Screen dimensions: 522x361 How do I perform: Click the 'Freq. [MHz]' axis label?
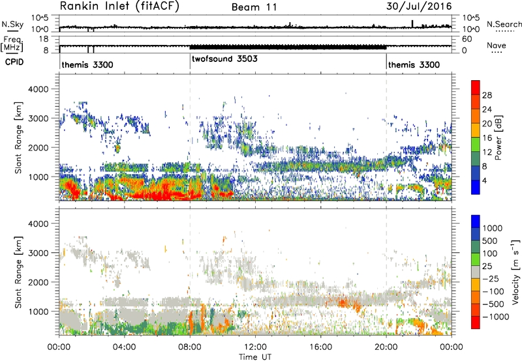(12, 44)
